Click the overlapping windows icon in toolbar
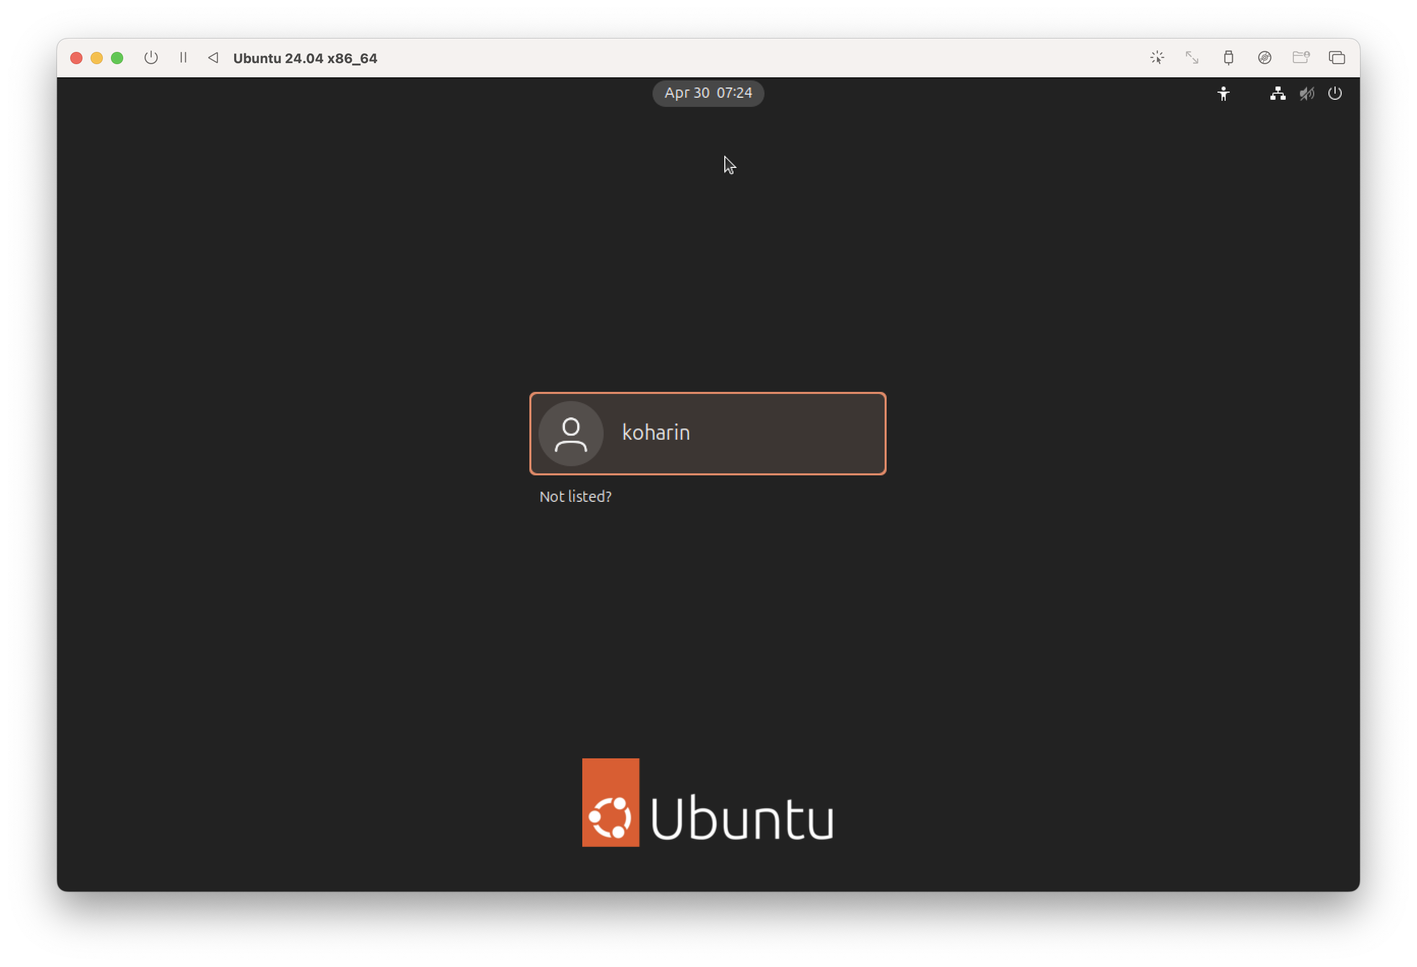The height and width of the screenshot is (967, 1417). click(1337, 58)
